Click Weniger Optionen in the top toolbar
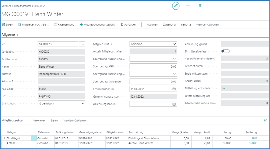270x149 pixels. click(207, 25)
